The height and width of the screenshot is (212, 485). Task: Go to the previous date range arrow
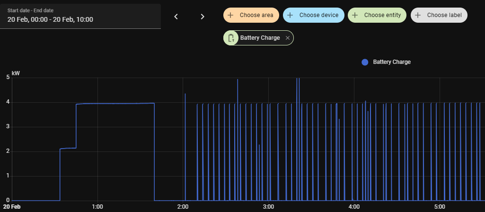point(176,17)
